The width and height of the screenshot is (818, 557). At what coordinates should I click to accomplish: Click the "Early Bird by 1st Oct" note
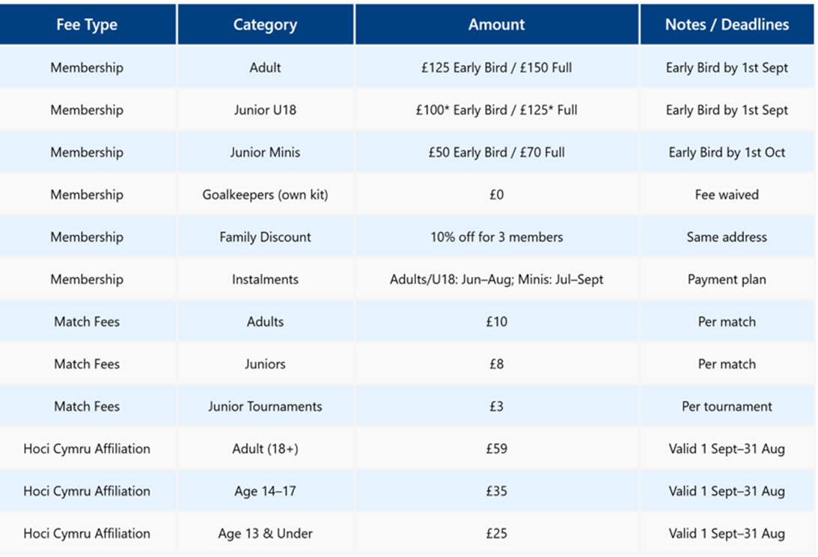coord(727,152)
